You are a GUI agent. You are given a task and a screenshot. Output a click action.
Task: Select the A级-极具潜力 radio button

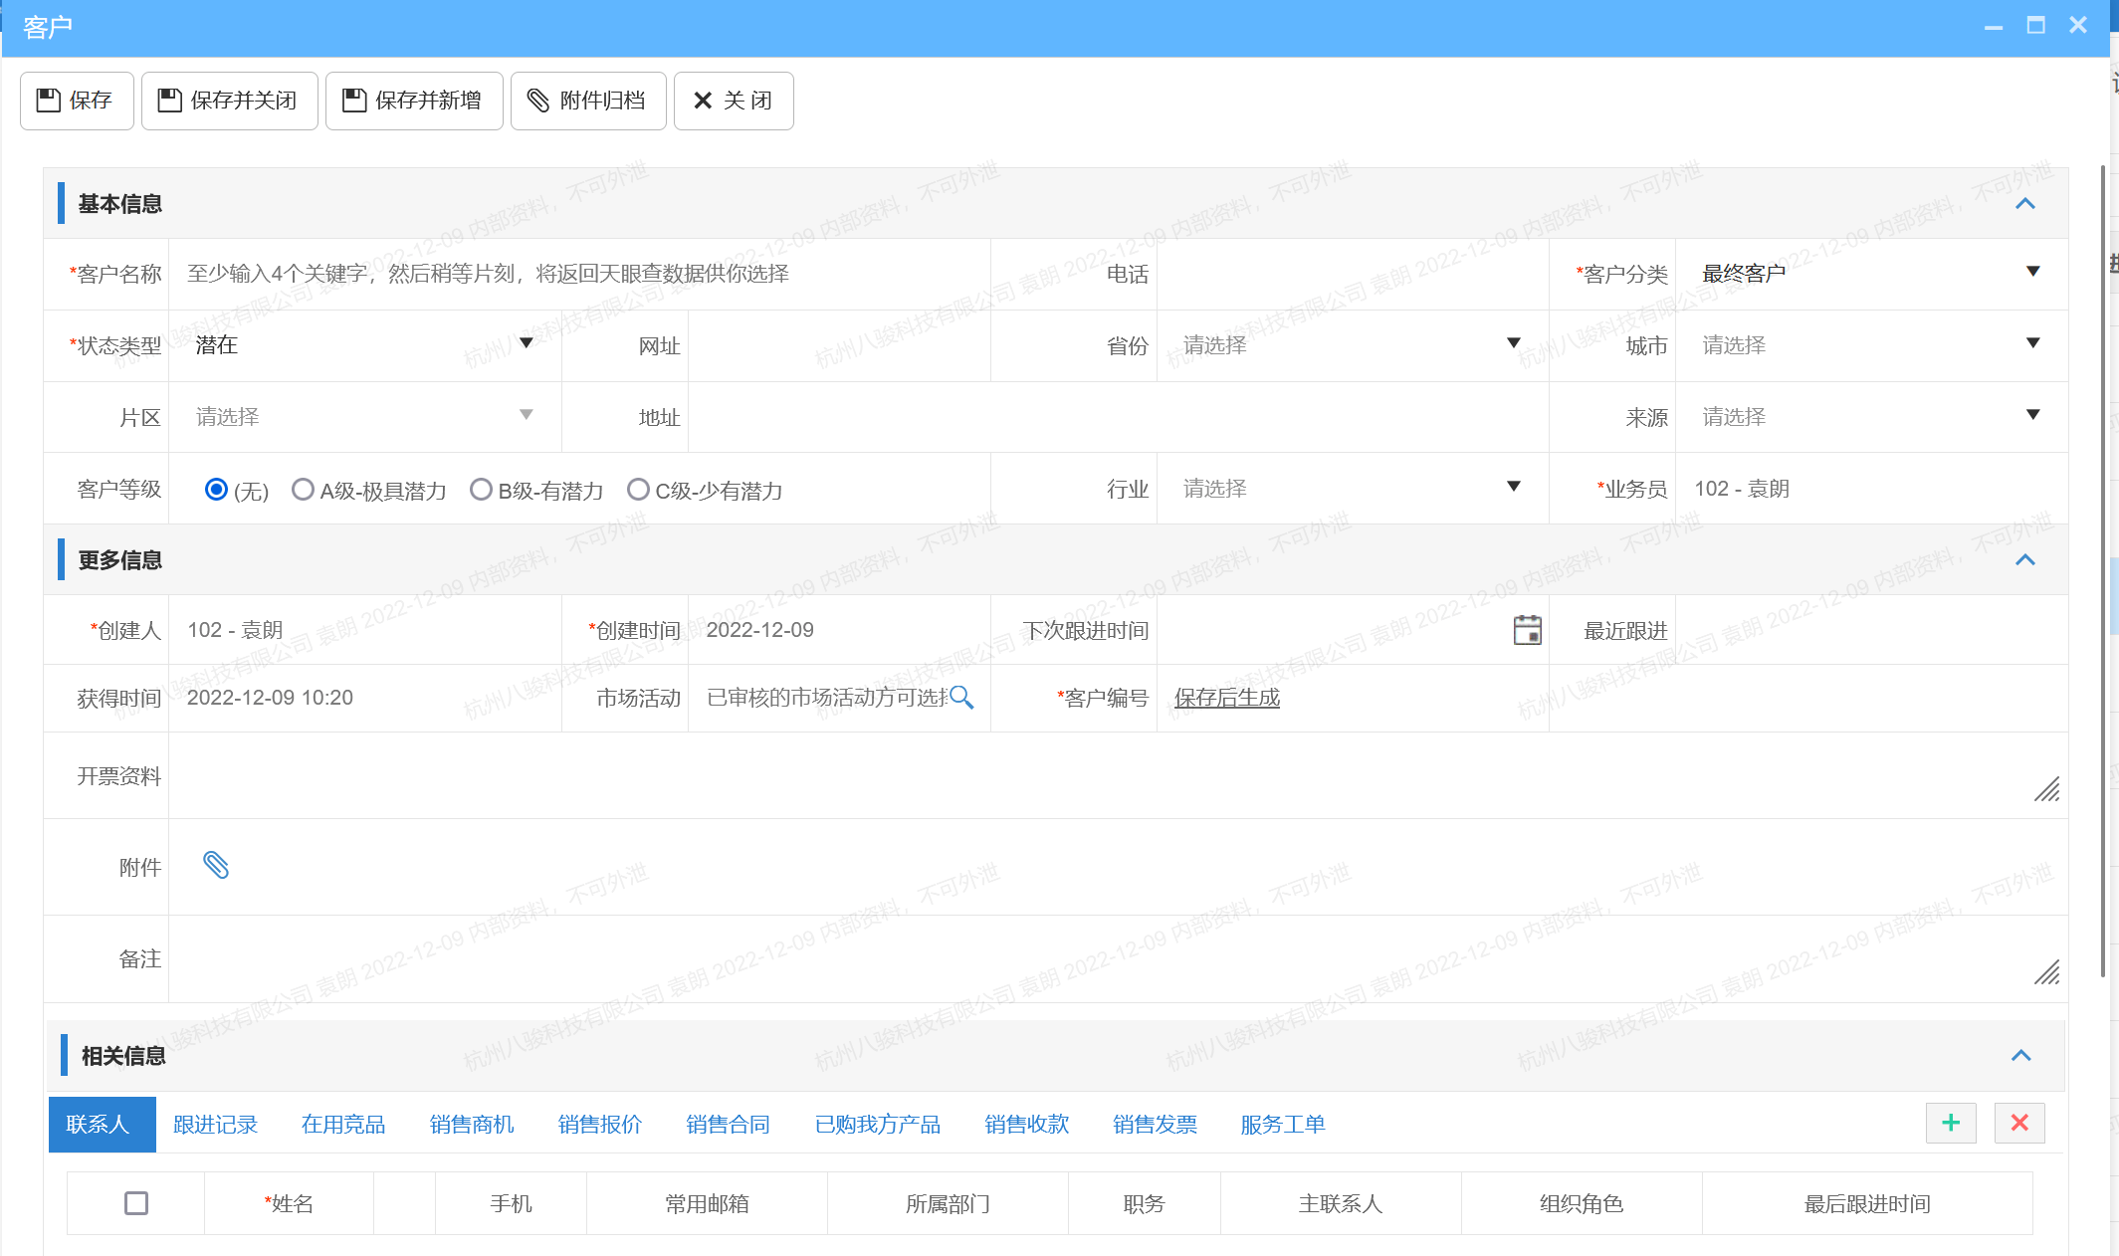303,490
